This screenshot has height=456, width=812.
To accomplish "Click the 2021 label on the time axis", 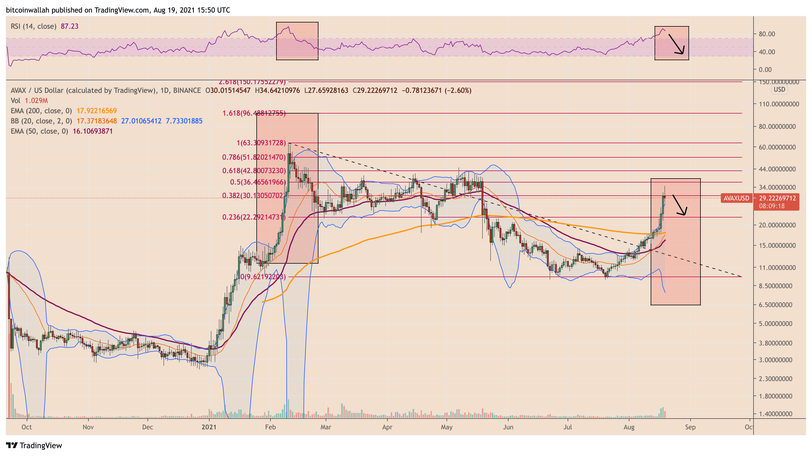I will [209, 427].
